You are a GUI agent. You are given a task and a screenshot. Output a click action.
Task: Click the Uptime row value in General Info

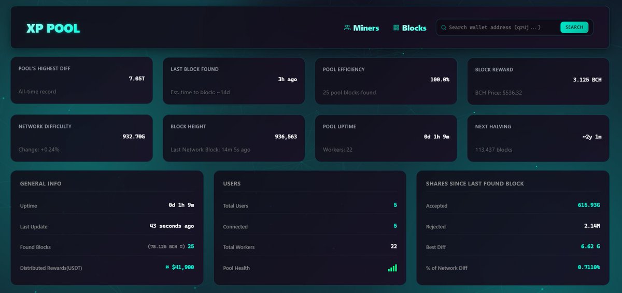coord(181,205)
